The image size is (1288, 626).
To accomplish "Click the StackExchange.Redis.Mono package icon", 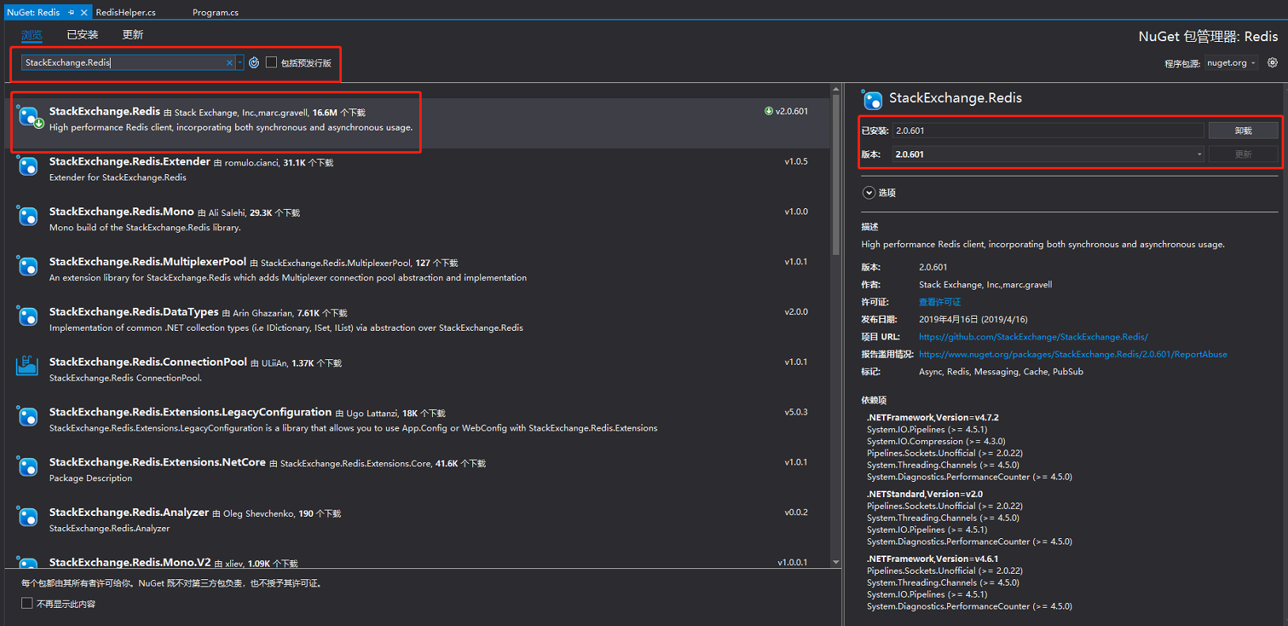I will click(28, 217).
